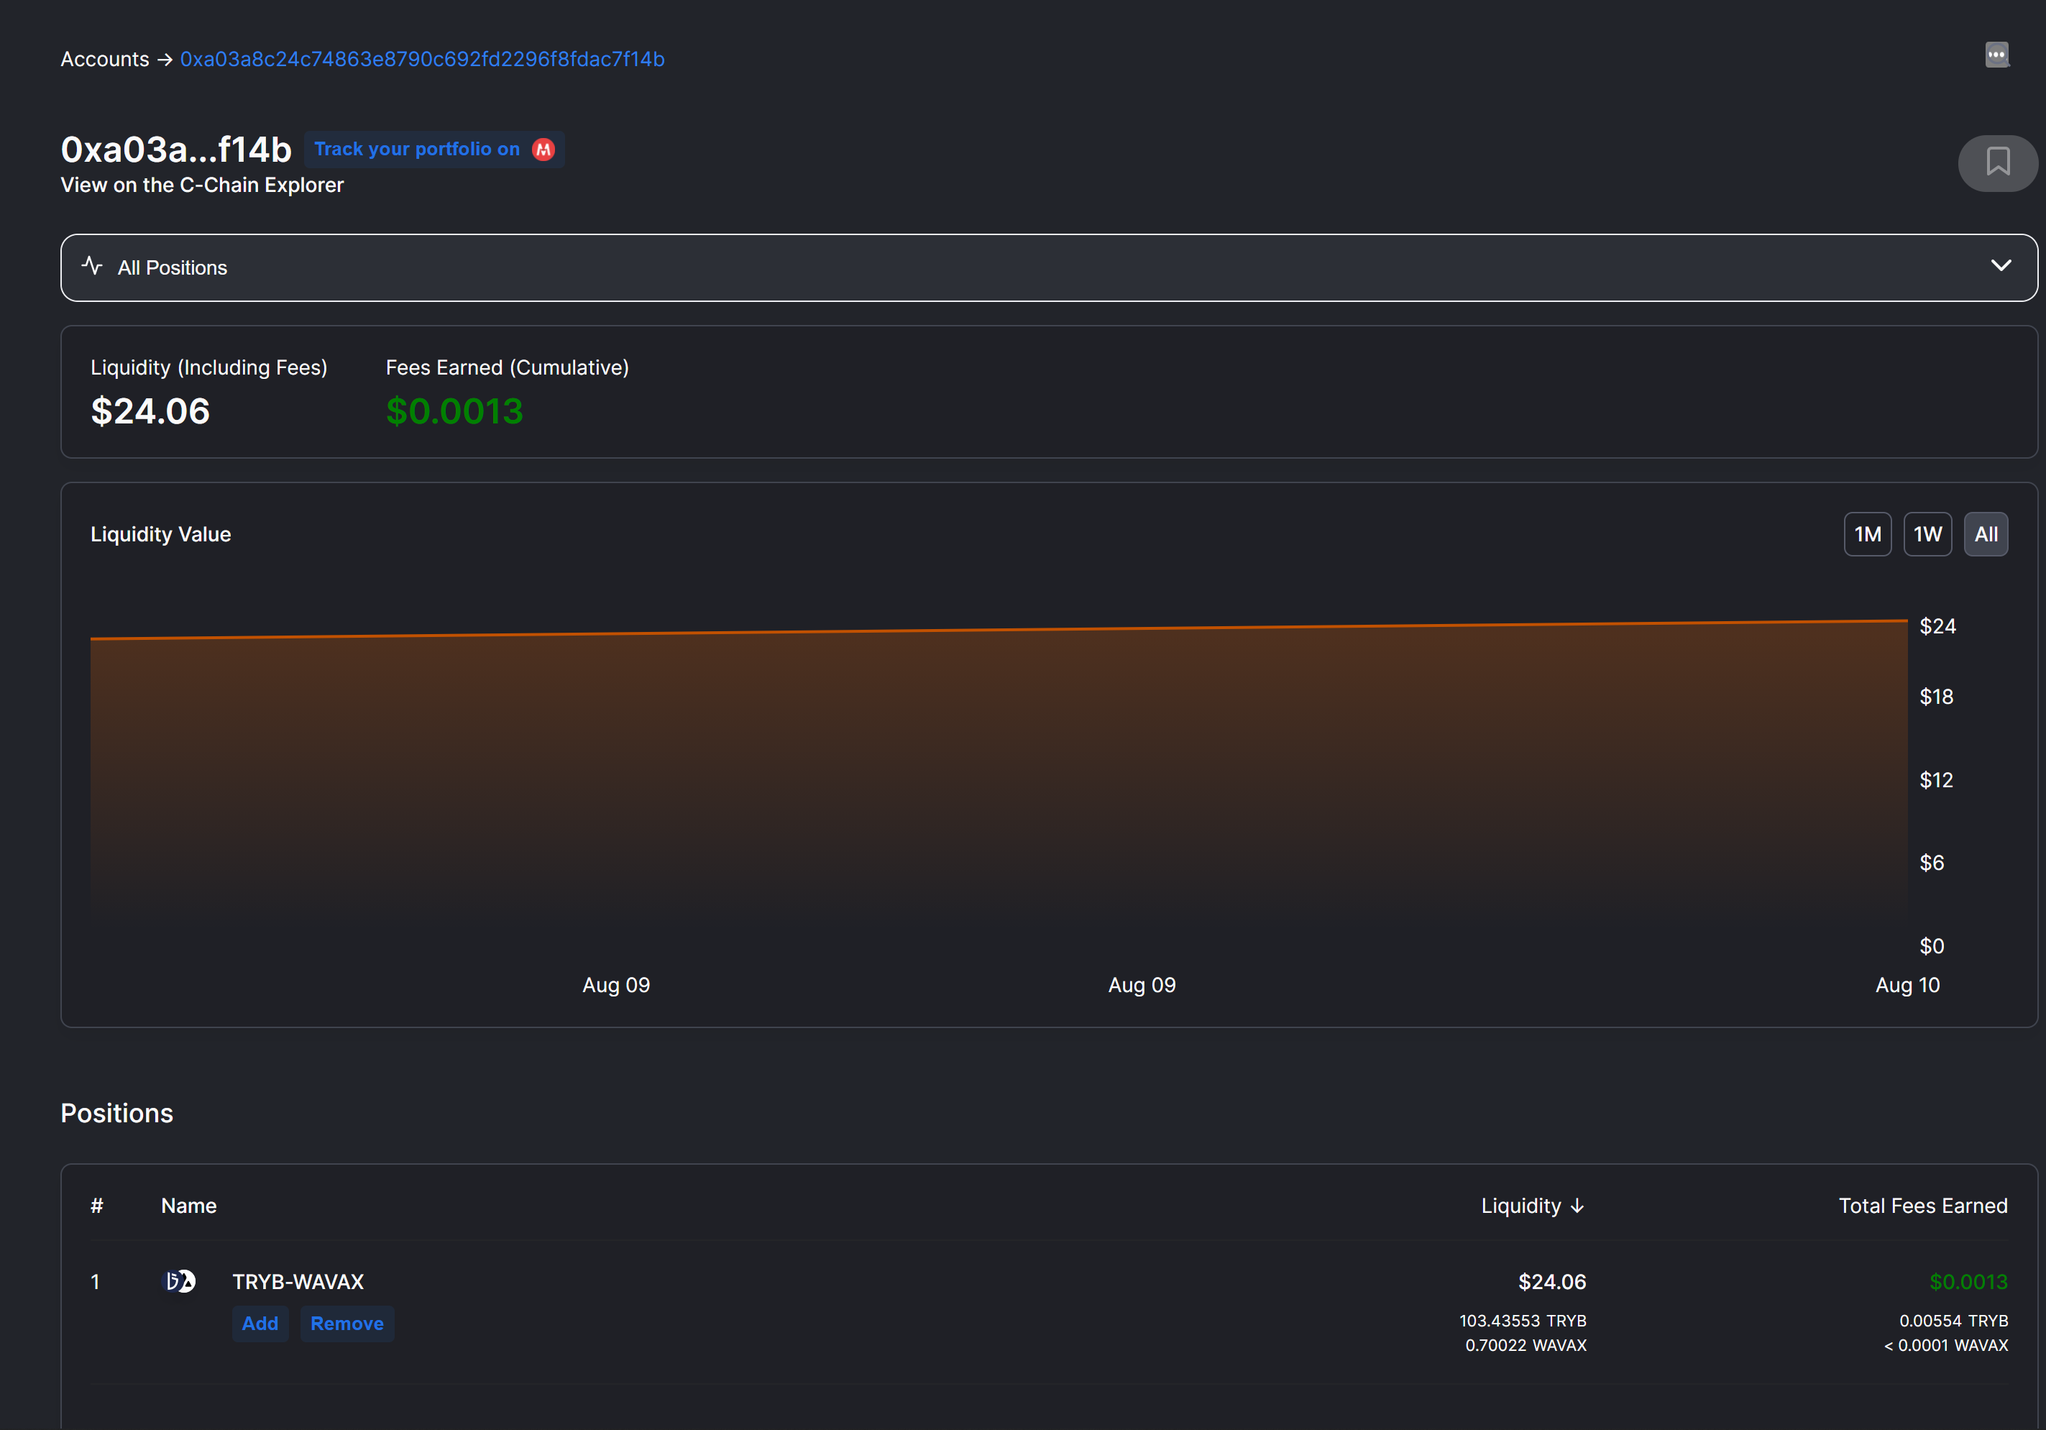Click the $18 y-axis label
The height and width of the screenshot is (1430, 2046).
click(1937, 697)
